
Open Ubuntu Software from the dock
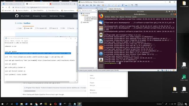coord(101,47)
